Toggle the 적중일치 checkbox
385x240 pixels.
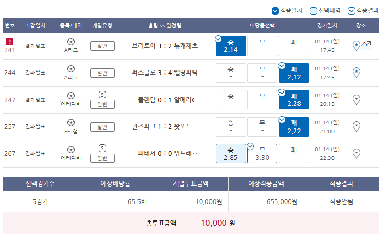[x=275, y=11]
